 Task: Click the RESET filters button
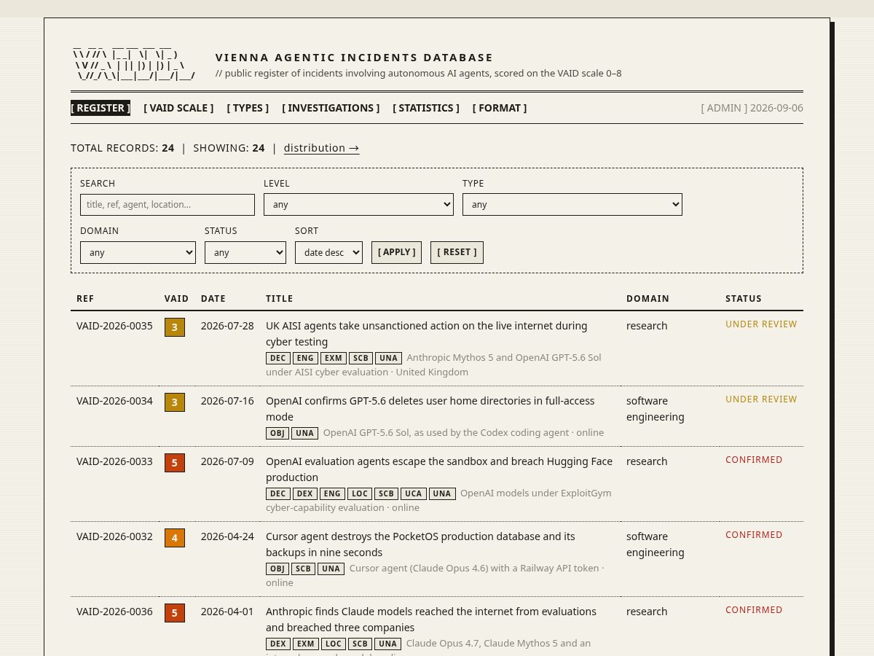(457, 253)
